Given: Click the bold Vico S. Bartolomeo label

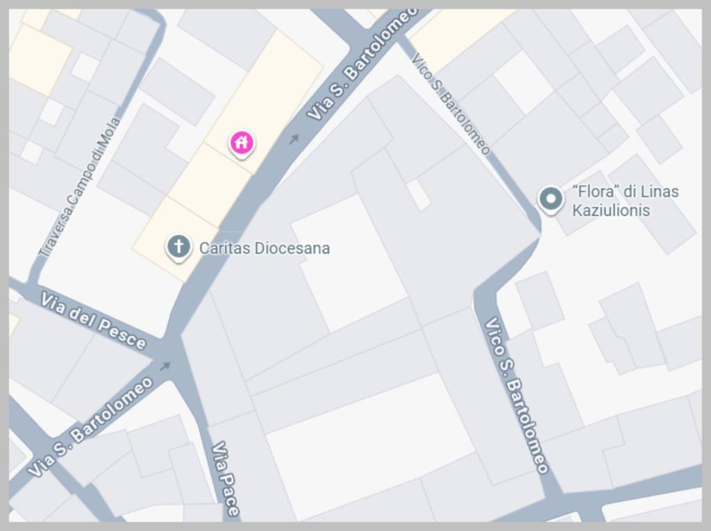Looking at the screenshot, I should click(517, 396).
